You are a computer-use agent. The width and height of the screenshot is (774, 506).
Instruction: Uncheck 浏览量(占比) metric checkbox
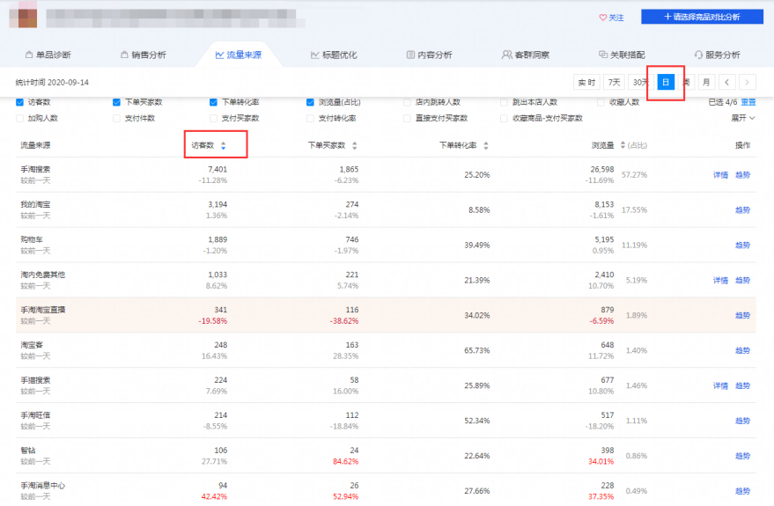(310, 102)
